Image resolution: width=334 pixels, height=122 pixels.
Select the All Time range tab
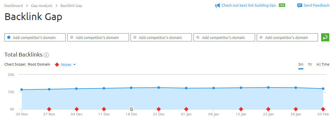pyautogui.click(x=323, y=64)
